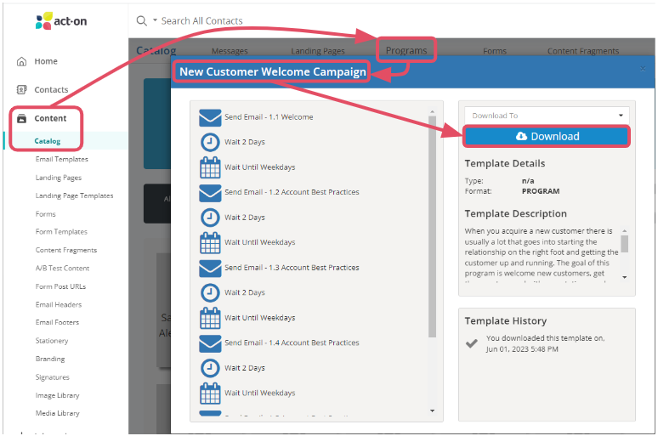Screen dimensions: 658x436
Task: Click envelope icon for 1.2 Account Best Practices
Action: (x=210, y=193)
